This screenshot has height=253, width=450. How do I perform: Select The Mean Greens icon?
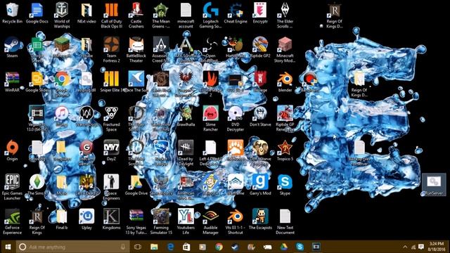click(x=161, y=15)
